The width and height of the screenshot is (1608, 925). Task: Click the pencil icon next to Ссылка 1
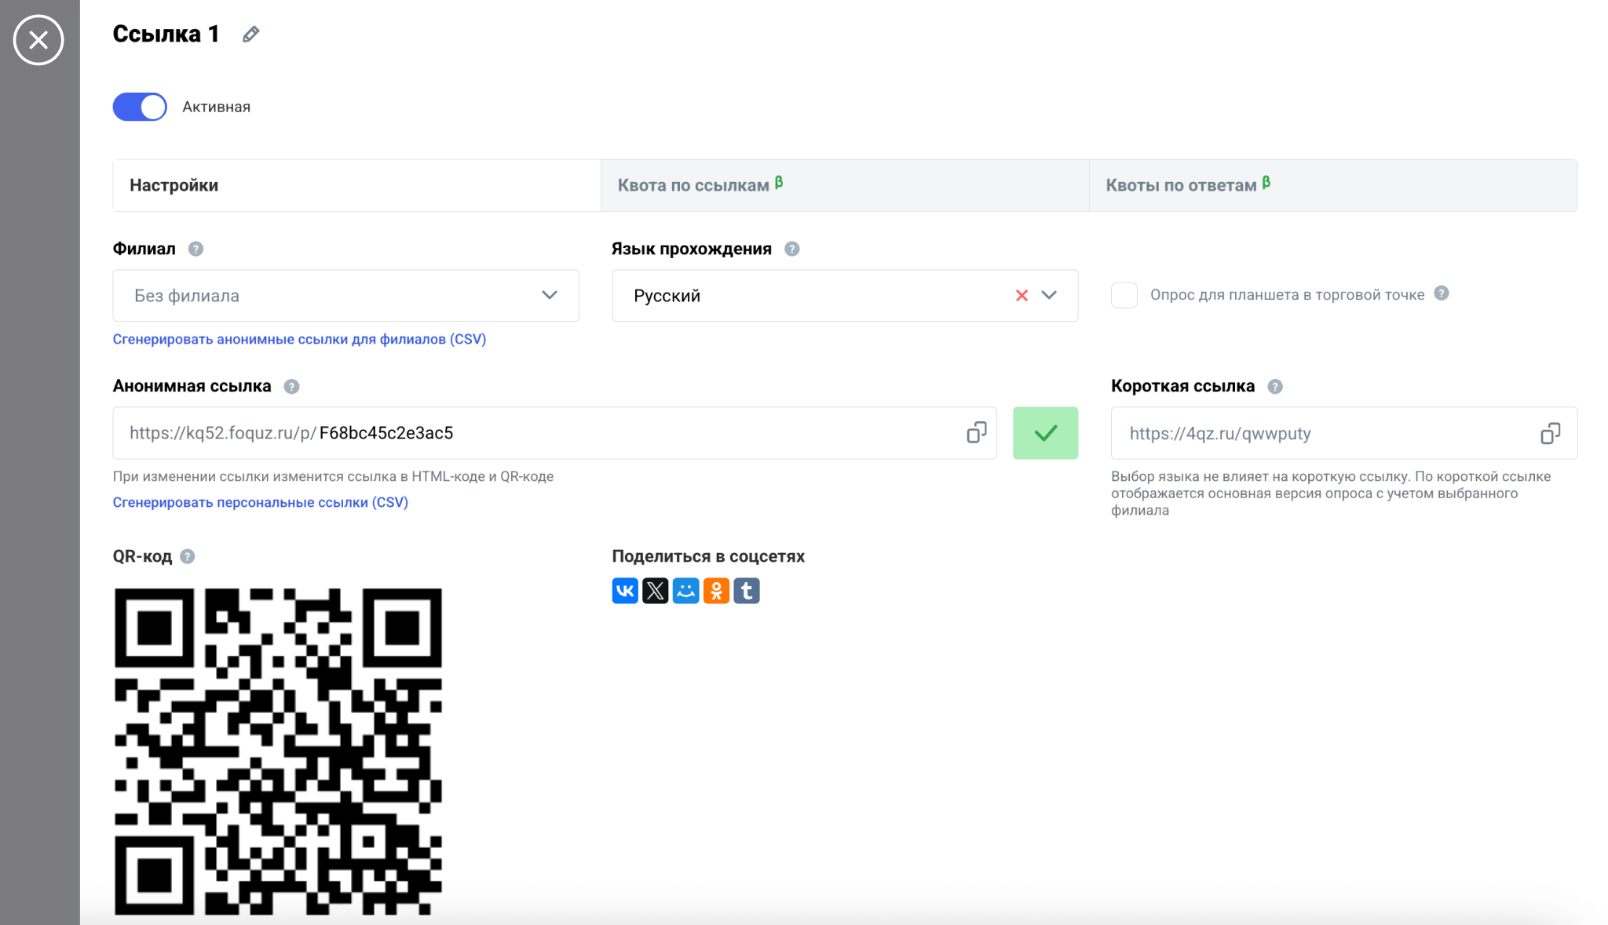click(x=250, y=35)
